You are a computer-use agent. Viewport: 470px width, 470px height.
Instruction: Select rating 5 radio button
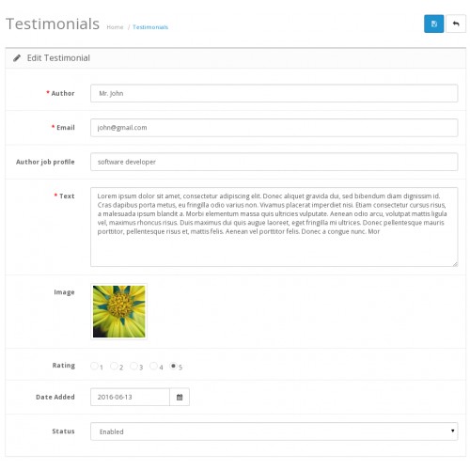pyautogui.click(x=173, y=366)
